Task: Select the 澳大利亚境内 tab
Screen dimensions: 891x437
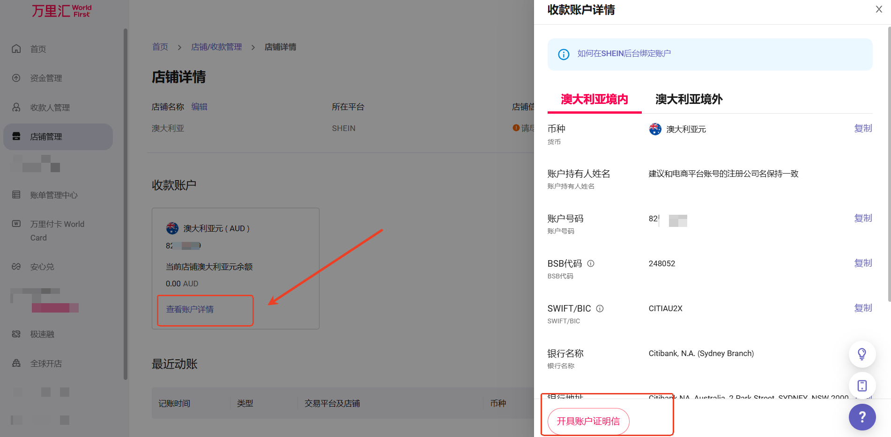Action: point(594,99)
